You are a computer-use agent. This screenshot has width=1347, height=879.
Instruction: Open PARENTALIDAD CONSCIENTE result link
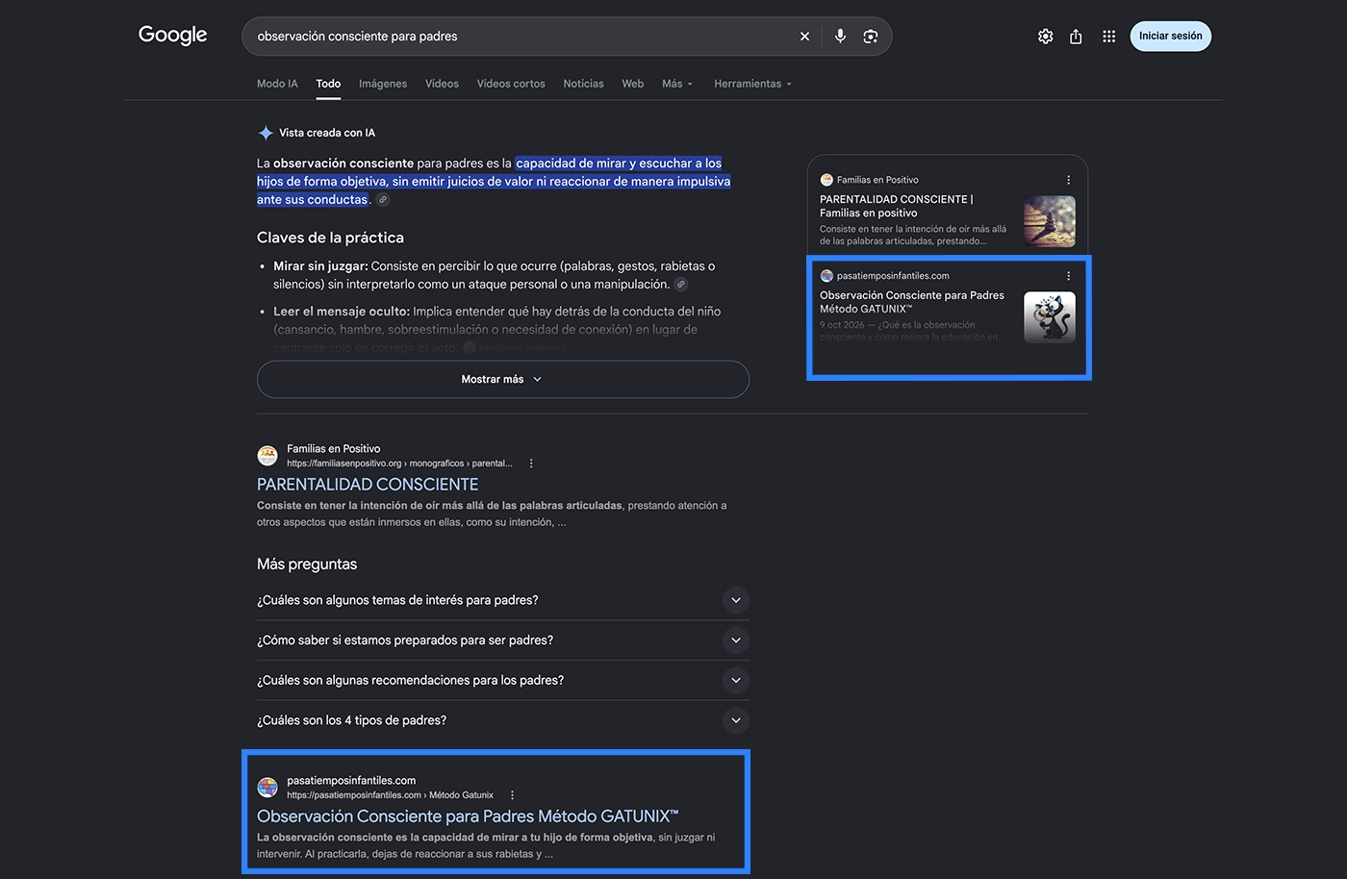[368, 485]
